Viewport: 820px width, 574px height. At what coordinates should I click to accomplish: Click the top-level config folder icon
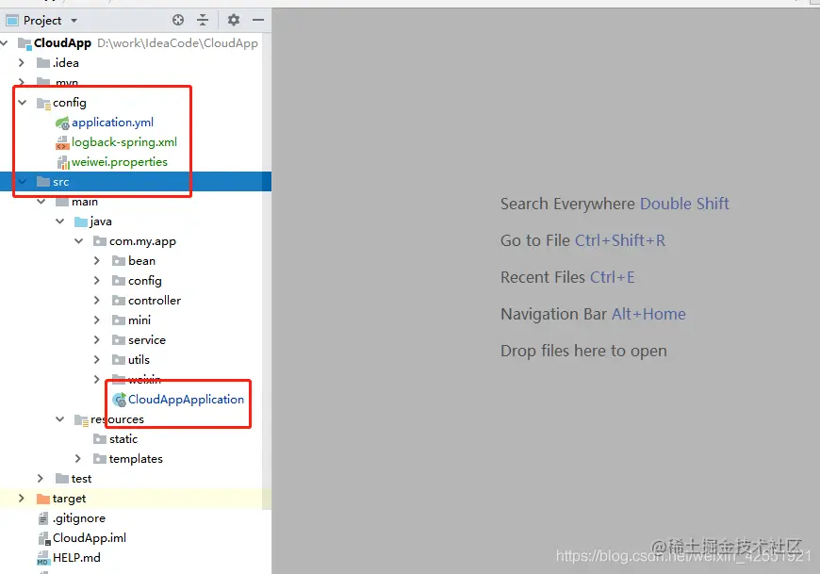click(x=43, y=103)
